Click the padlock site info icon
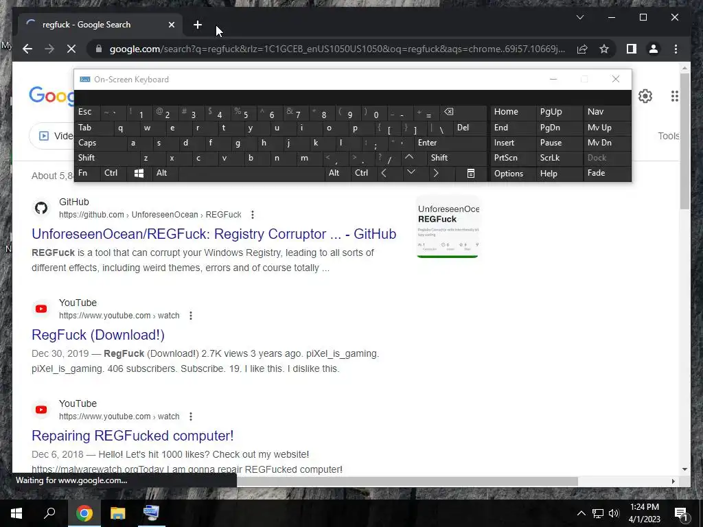The width and height of the screenshot is (703, 527). pyautogui.click(x=99, y=49)
